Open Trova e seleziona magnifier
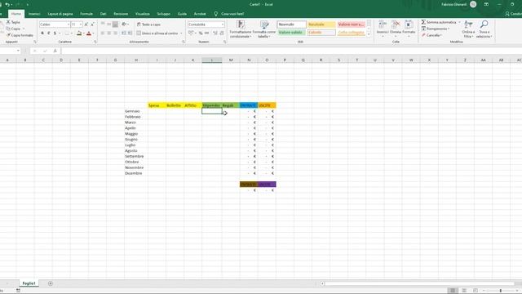 [484, 29]
